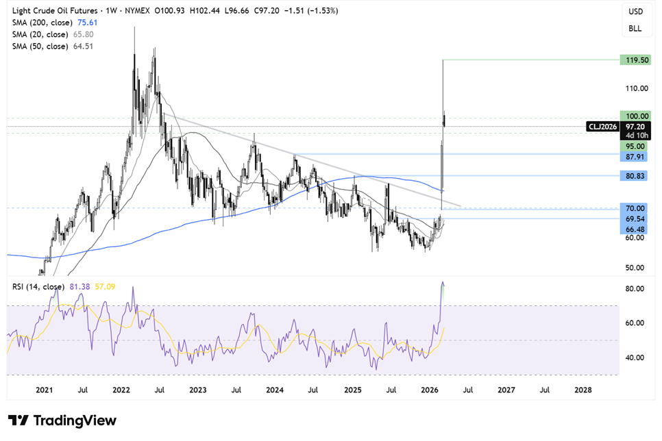The height and width of the screenshot is (441, 662).
Task: Click the SMA (50, close) indicator legend
Action: [x=40, y=46]
